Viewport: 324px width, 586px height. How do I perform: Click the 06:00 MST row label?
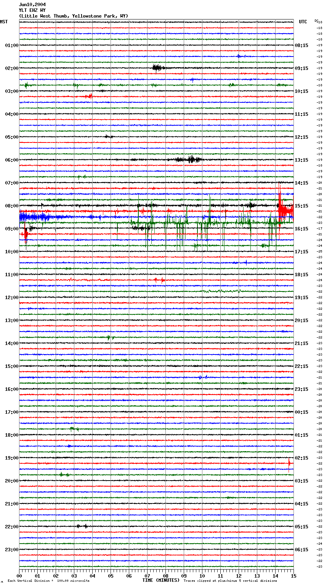(x=12, y=160)
